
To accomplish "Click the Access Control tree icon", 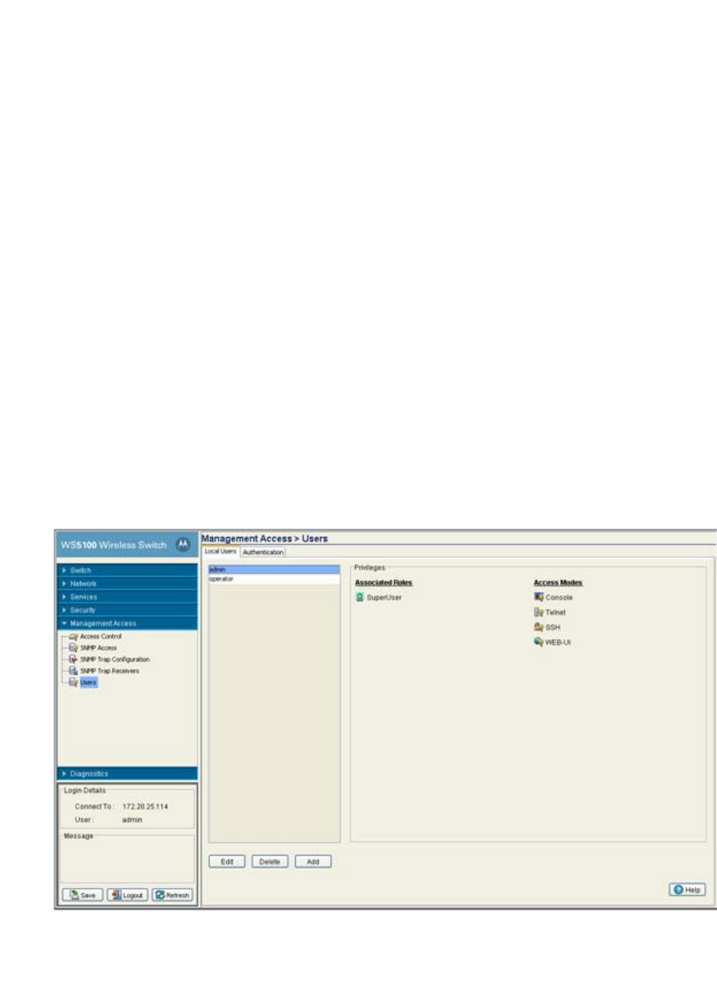I will tap(74, 636).
